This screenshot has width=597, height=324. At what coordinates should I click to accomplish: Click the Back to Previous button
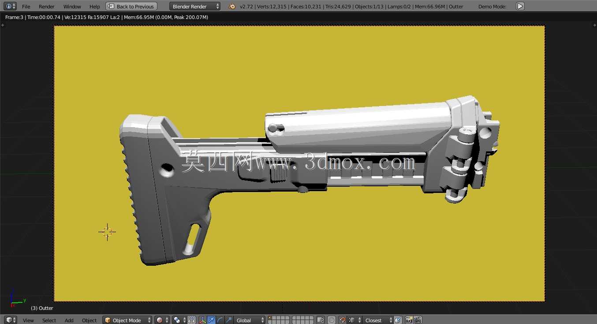(131, 7)
